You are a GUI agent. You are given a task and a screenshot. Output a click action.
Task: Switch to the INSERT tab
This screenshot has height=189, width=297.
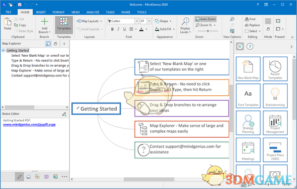[41, 12]
